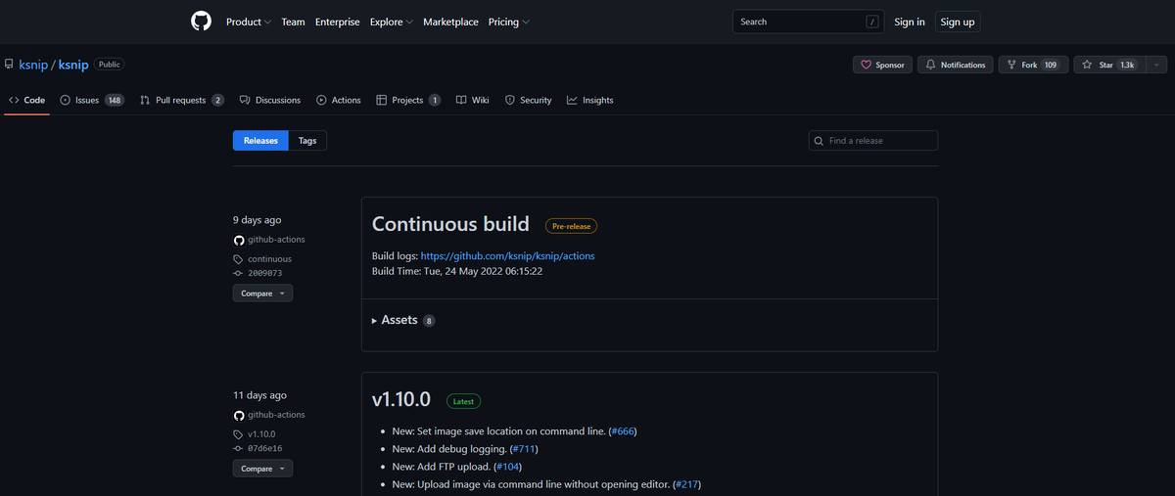Click github-actions avatar under 9 days ago

tap(238, 240)
